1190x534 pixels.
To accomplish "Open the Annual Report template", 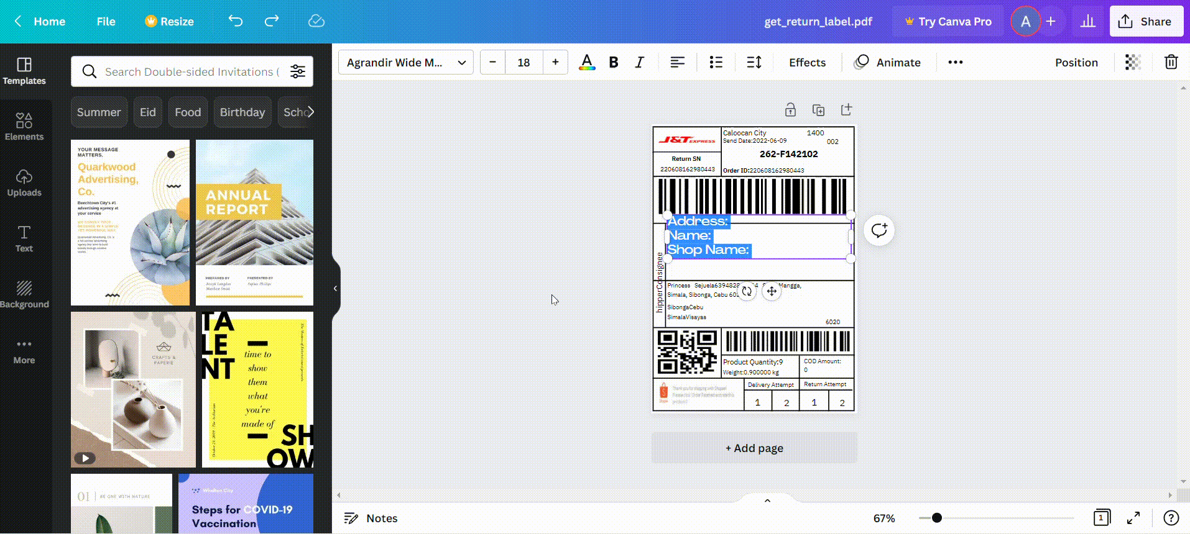I will tap(254, 222).
